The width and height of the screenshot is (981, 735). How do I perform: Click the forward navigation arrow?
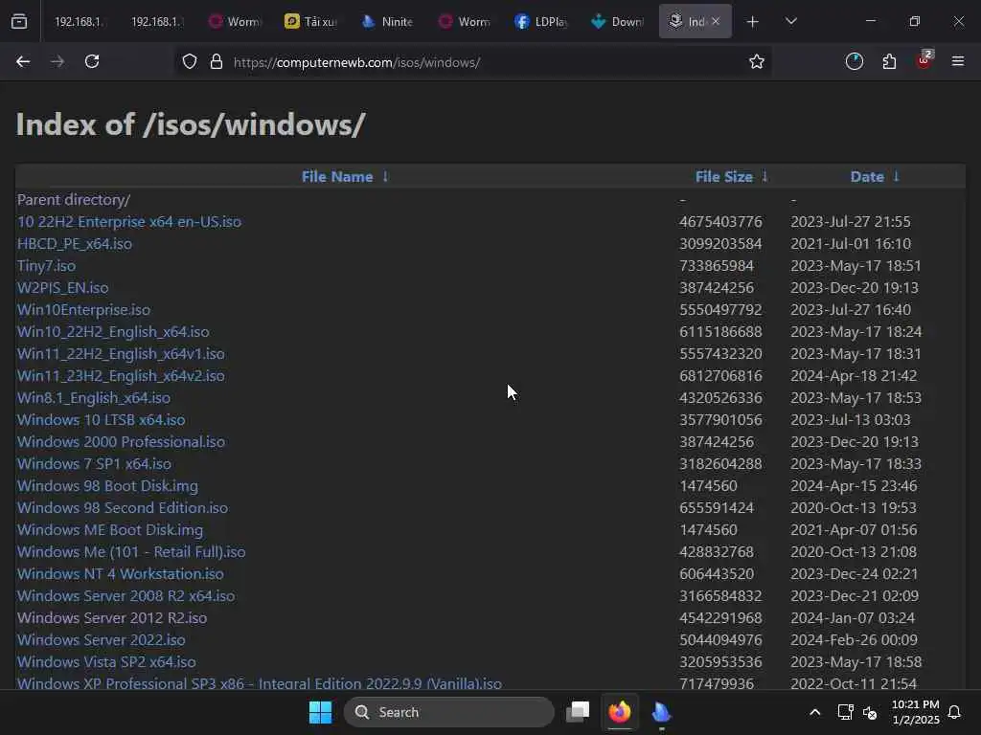pos(57,62)
